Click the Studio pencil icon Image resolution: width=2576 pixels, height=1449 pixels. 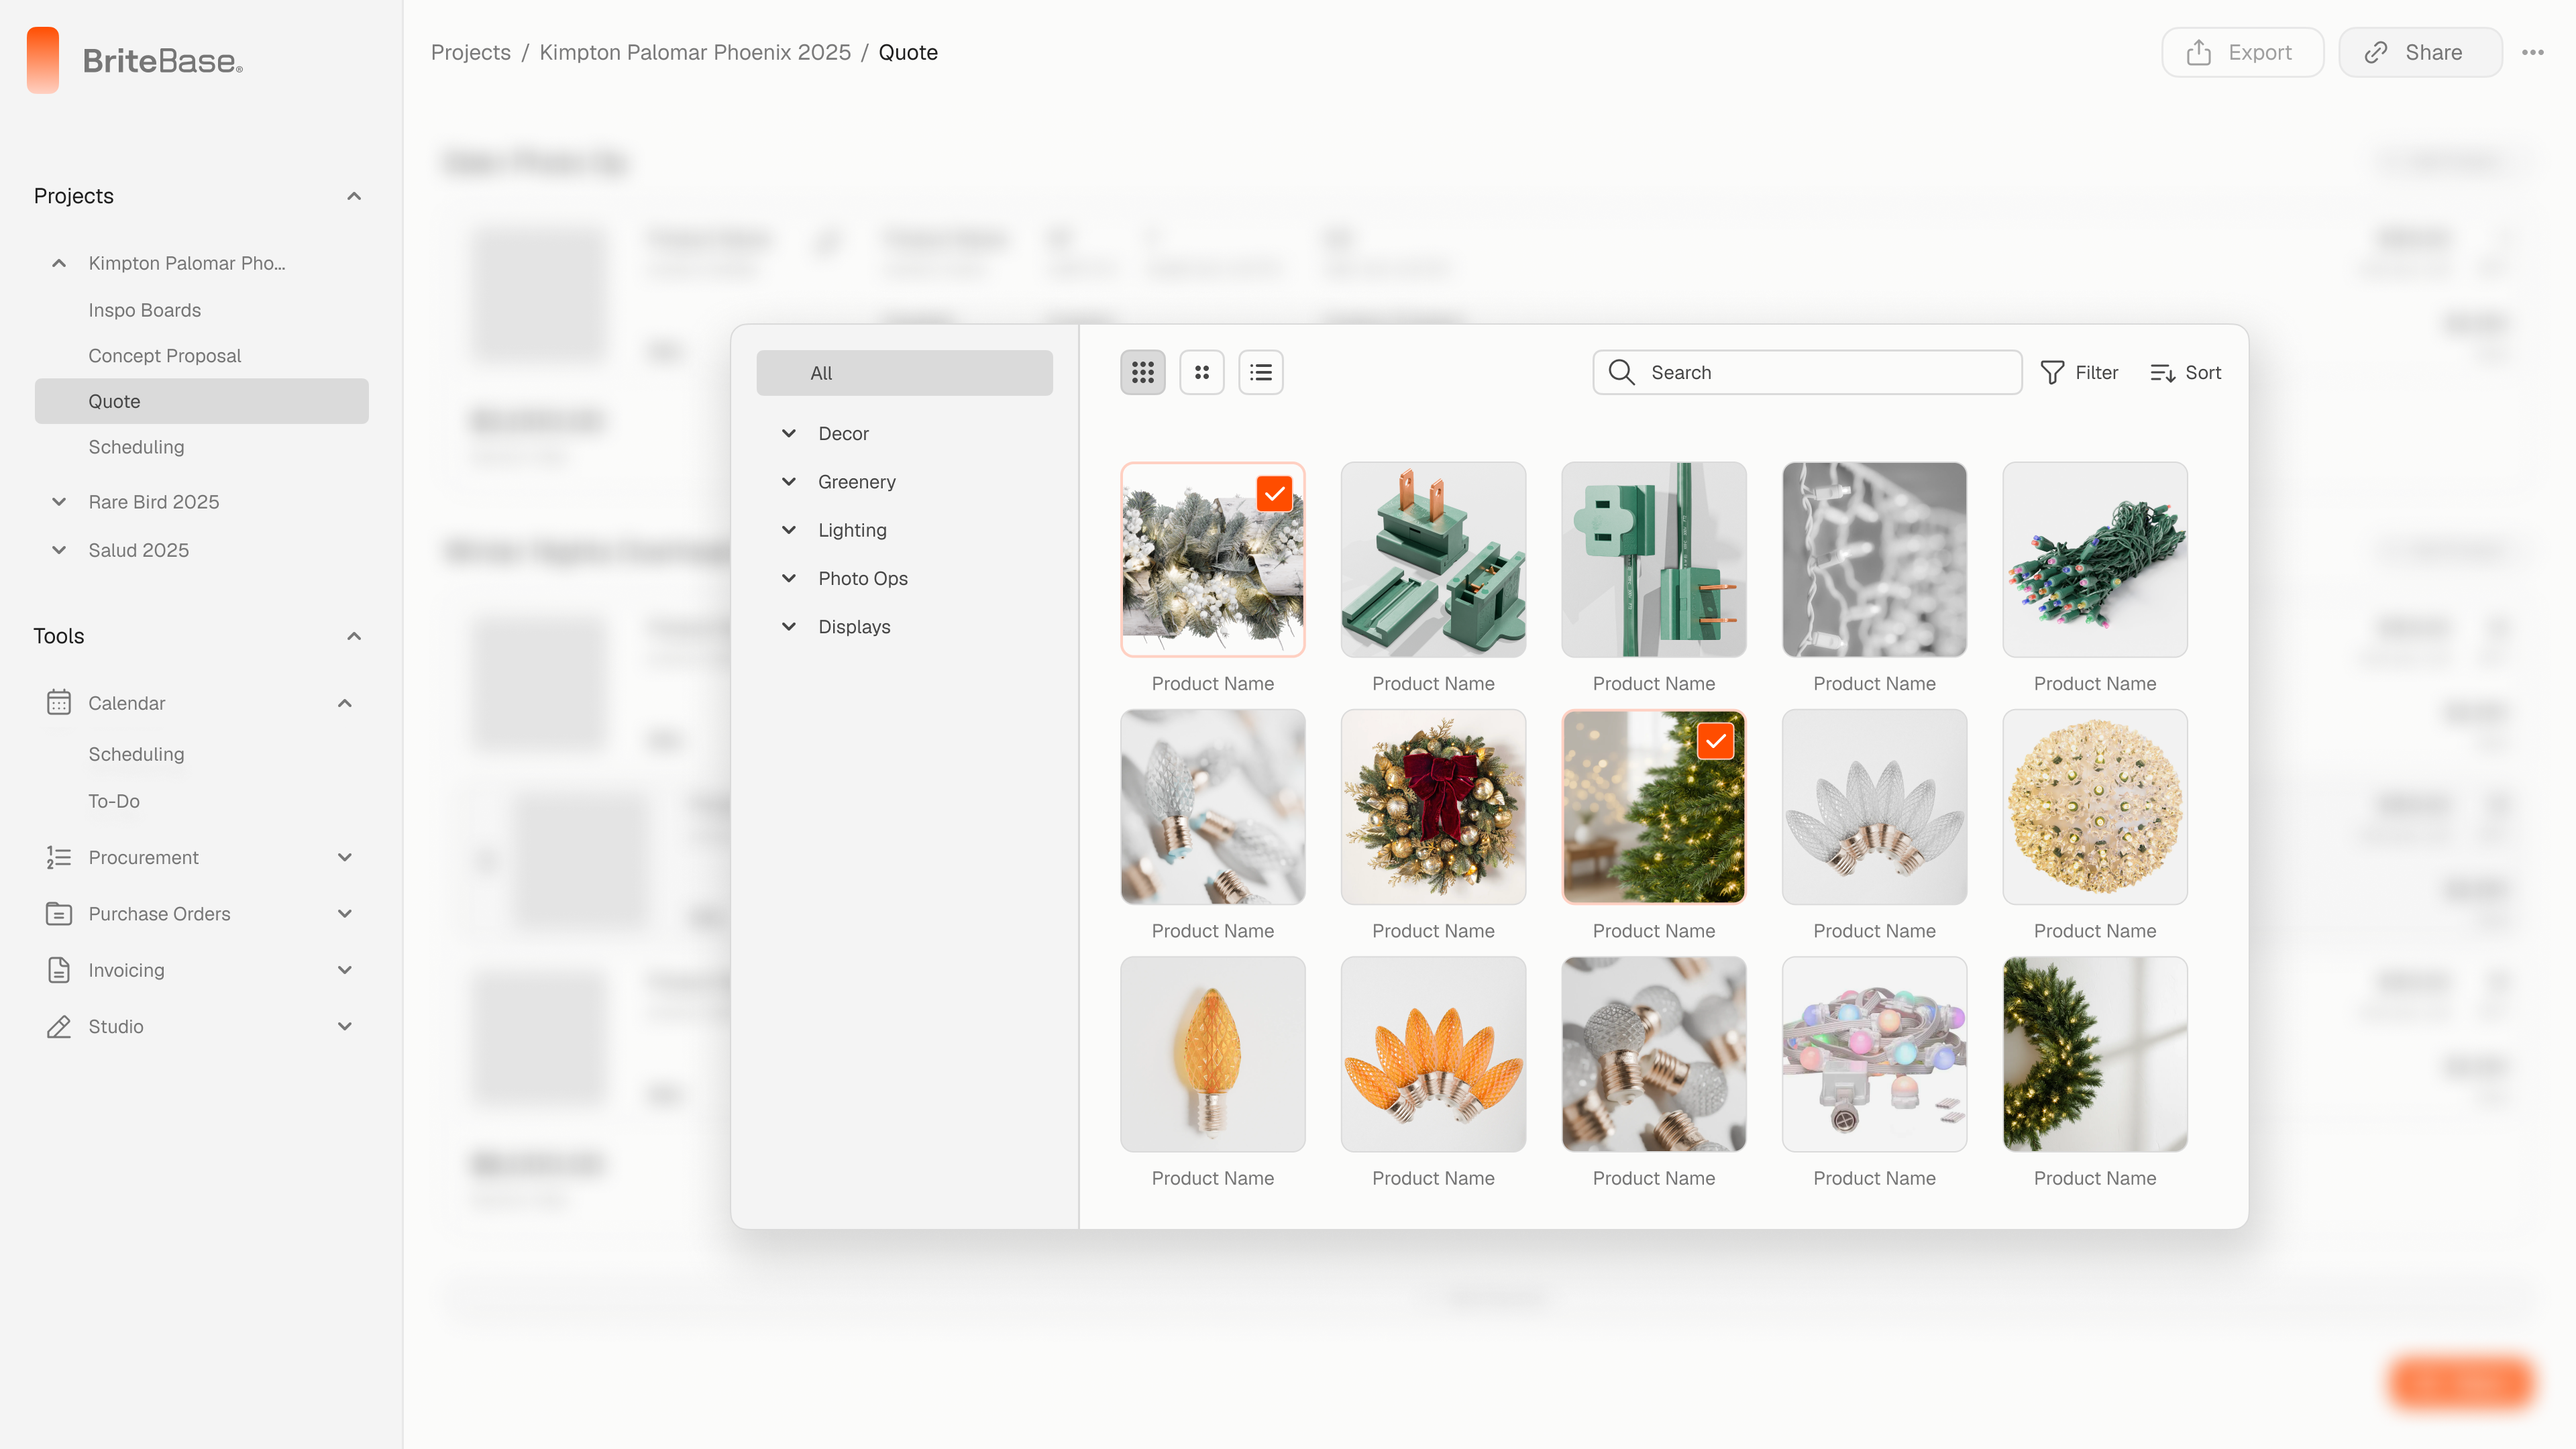coord(59,1026)
